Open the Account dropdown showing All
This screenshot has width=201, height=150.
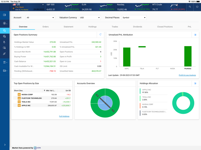pos(40,17)
